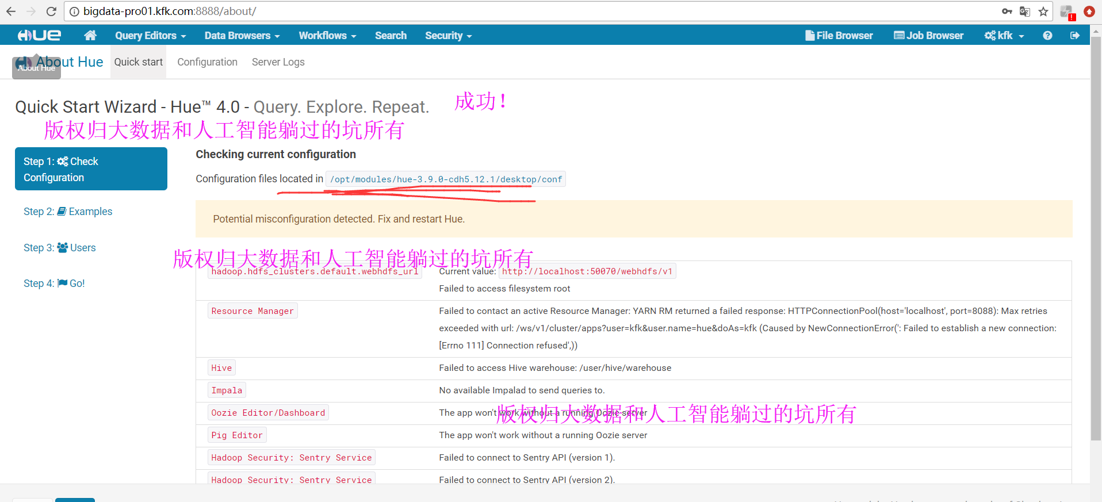Click the site info icon in address bar
This screenshot has height=502, width=1102.
coord(74,11)
